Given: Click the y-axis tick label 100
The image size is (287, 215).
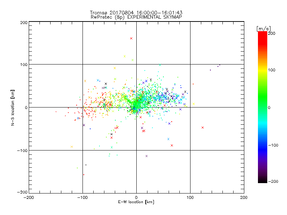Looking at the screenshot, I should (24, 64).
